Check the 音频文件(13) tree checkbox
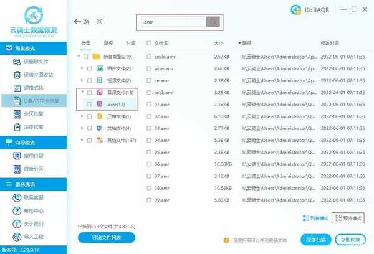The image size is (374, 254). (x=89, y=93)
